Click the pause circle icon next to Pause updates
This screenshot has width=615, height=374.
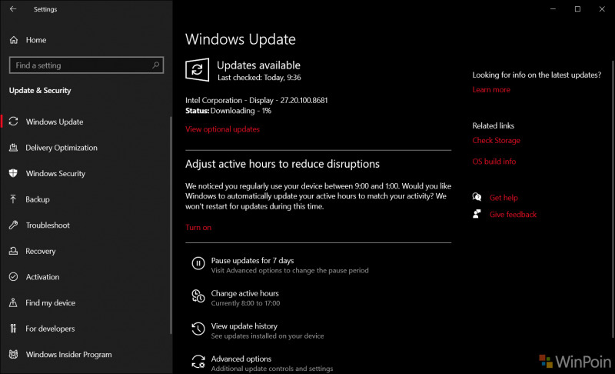(198, 263)
